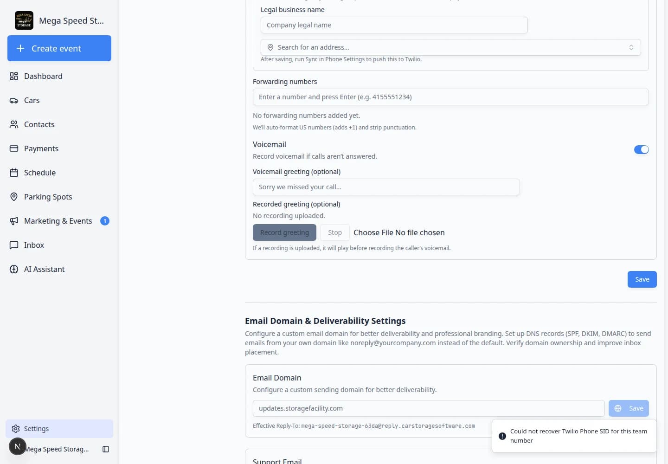Open Marketing & Events

[x=59, y=221]
